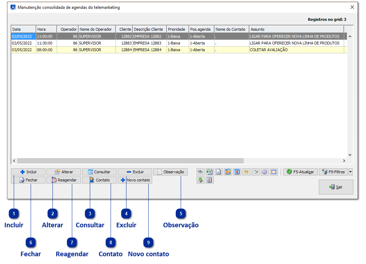Click the printer icon in toolbar
Viewport: 366px width, 264px height.
tap(255, 172)
